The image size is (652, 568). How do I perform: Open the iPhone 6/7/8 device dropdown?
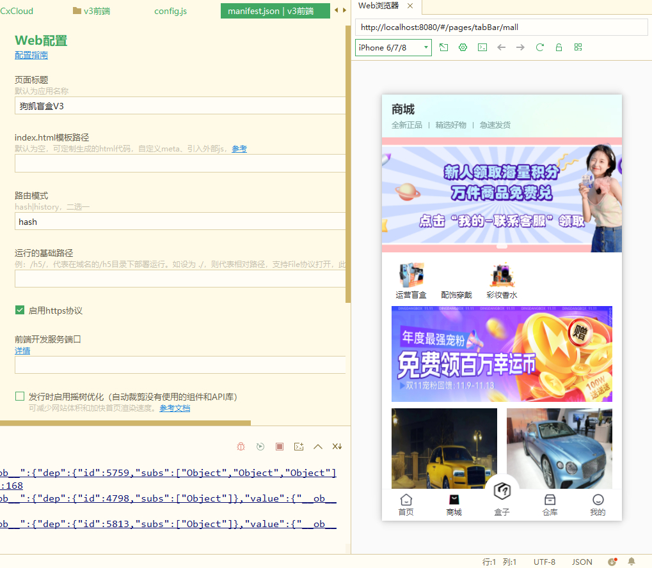(394, 48)
